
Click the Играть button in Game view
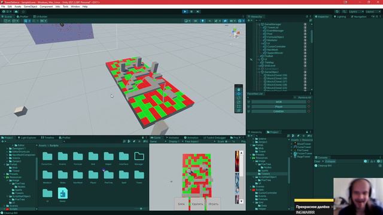click(214, 204)
